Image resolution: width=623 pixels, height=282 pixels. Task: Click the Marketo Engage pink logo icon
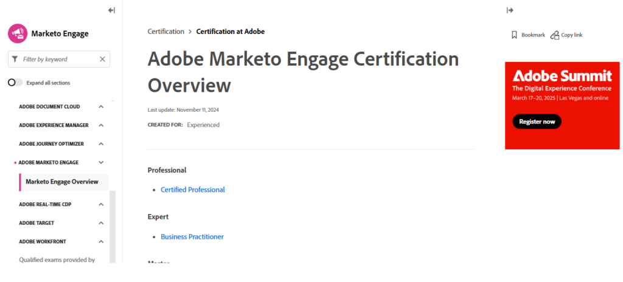point(18,34)
